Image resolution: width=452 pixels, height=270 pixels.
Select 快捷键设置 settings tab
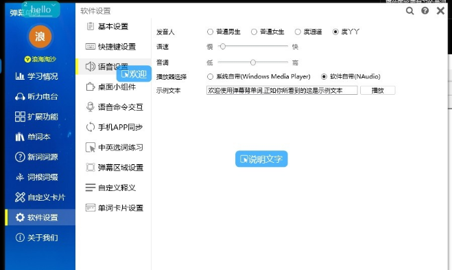coord(113,47)
